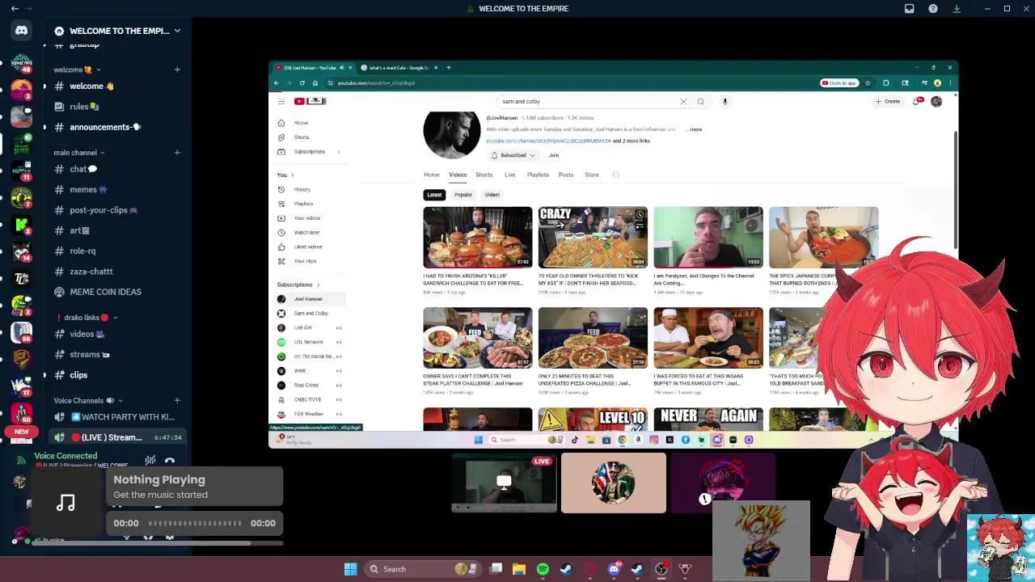Click the Windows Start button
The image size is (1035, 582).
click(350, 569)
